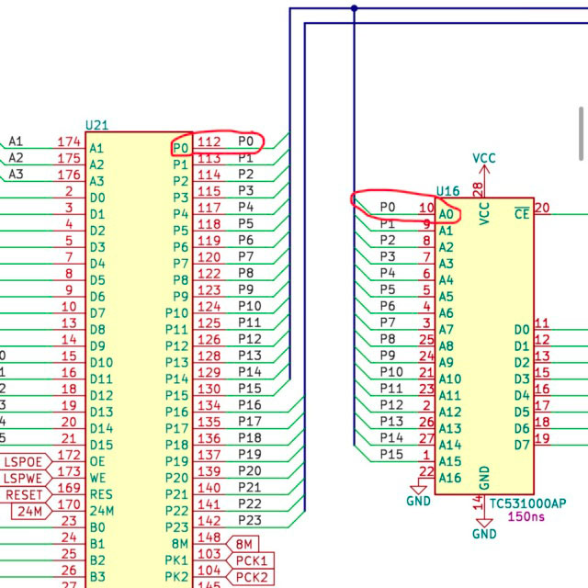Click the WE pin name inside U21

click(x=97, y=478)
